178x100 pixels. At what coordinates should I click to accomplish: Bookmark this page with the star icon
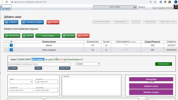pyautogui.click(x=155, y=2)
